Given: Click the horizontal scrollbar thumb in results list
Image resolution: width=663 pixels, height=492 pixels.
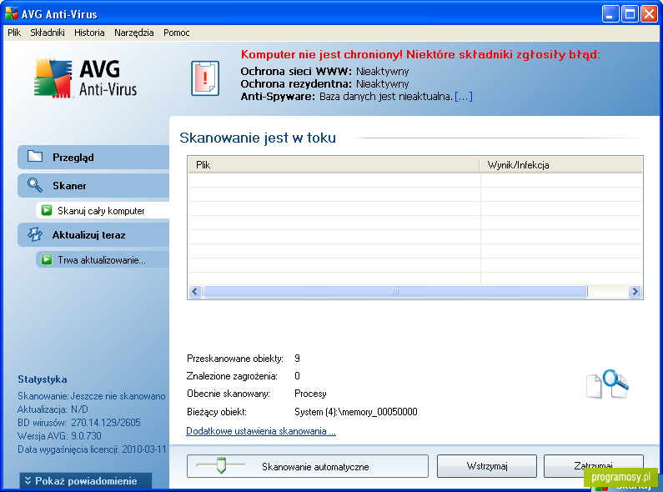Looking at the screenshot, I should (x=395, y=291).
